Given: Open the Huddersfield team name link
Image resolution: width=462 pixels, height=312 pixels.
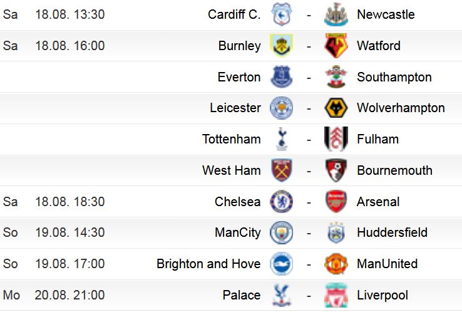Looking at the screenshot, I should click(392, 232).
